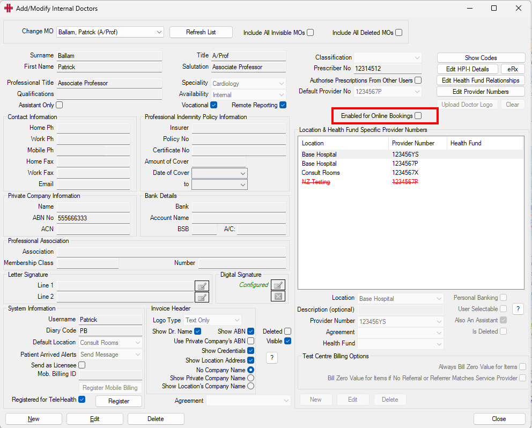Select Show Private Company Name option

[x=251, y=378]
